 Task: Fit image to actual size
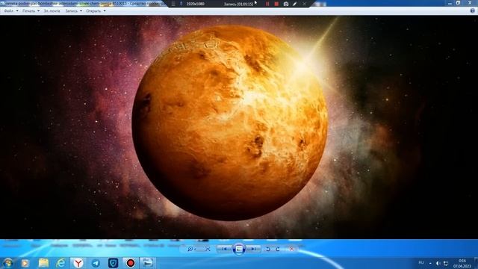click(208, 249)
